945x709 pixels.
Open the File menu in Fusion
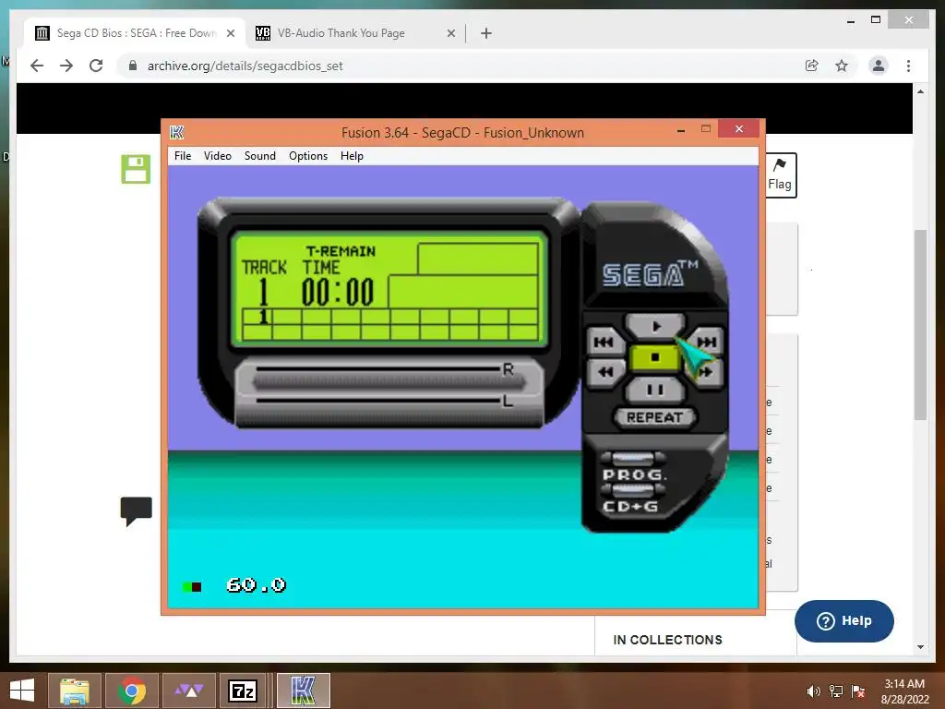pyautogui.click(x=183, y=155)
